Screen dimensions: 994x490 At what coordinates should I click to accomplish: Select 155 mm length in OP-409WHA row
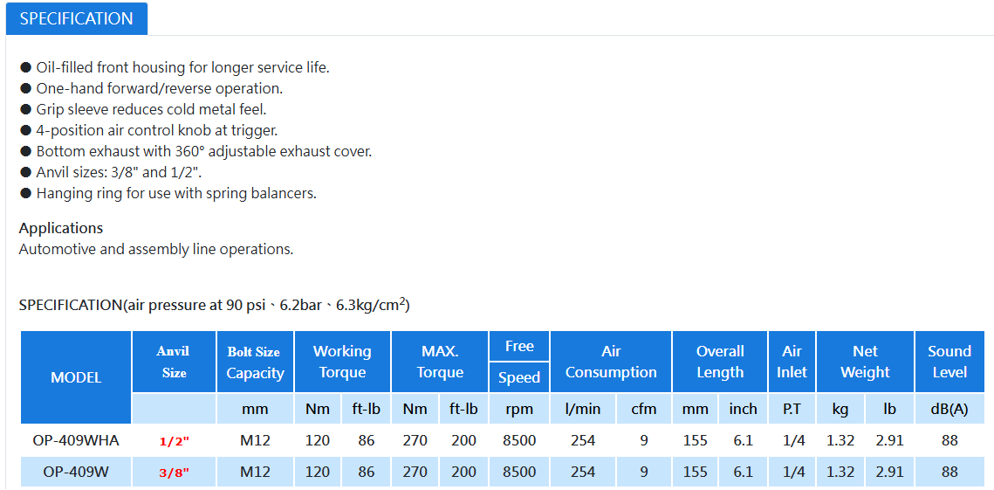pyautogui.click(x=696, y=440)
